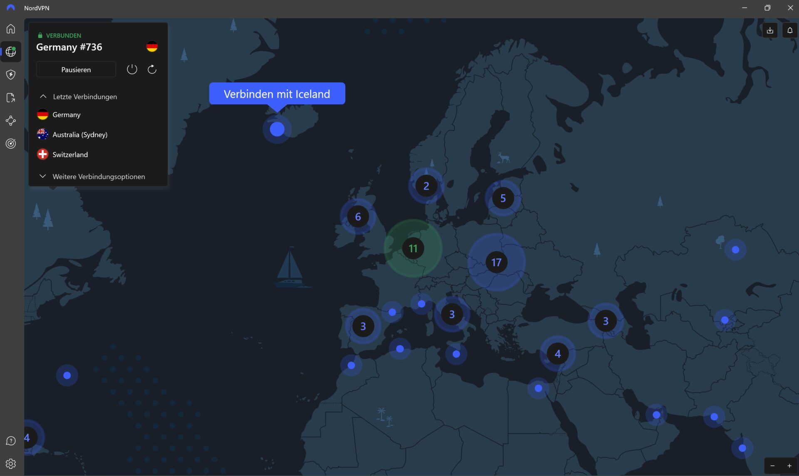Open the Meshnet nodes icon

click(11, 121)
